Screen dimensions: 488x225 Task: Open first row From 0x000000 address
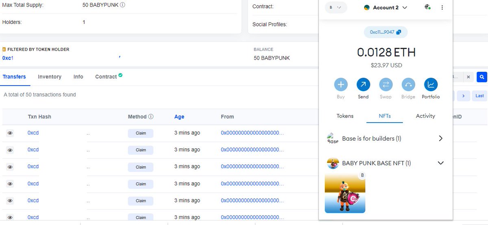(252, 133)
